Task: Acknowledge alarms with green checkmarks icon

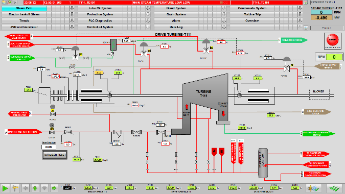Action: pyautogui.click(x=334, y=188)
